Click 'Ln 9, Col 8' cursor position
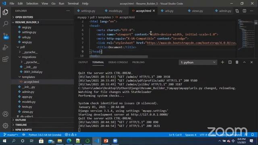This screenshot has width=258, height=145. (175, 135)
